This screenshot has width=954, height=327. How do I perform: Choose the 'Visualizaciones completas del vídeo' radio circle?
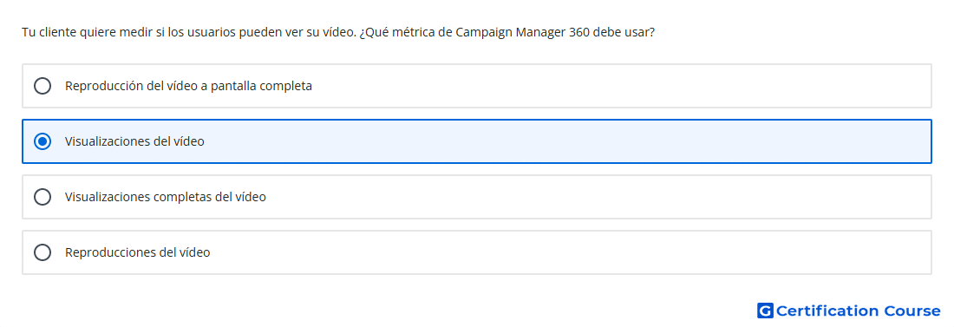42,197
